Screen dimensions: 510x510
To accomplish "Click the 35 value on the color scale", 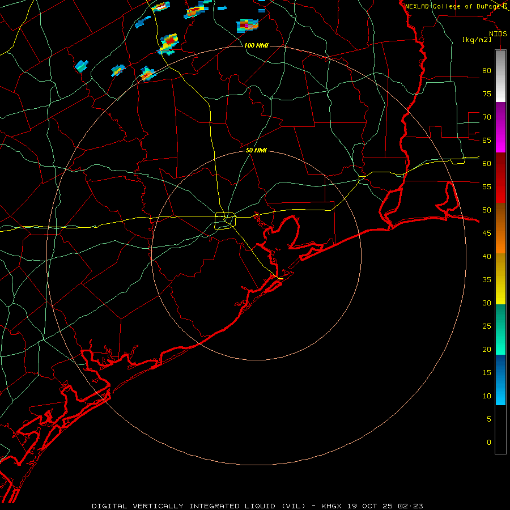I will pyautogui.click(x=487, y=280).
